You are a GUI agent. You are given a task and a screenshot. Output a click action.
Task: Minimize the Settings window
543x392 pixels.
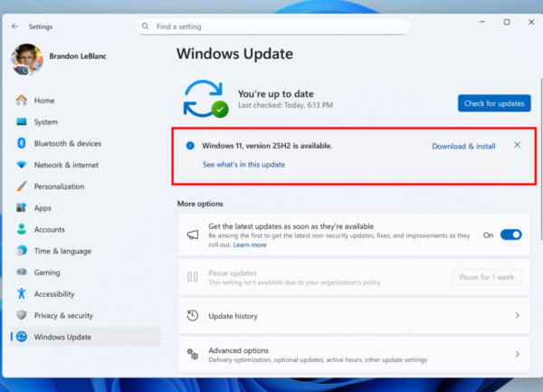[x=482, y=22]
